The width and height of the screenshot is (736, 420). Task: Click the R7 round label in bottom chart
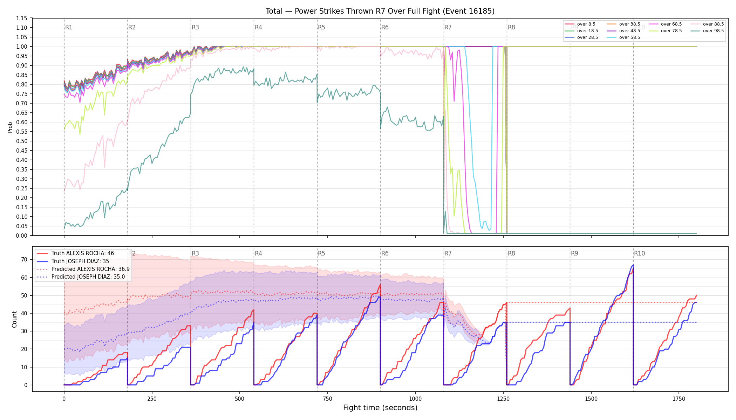click(448, 253)
